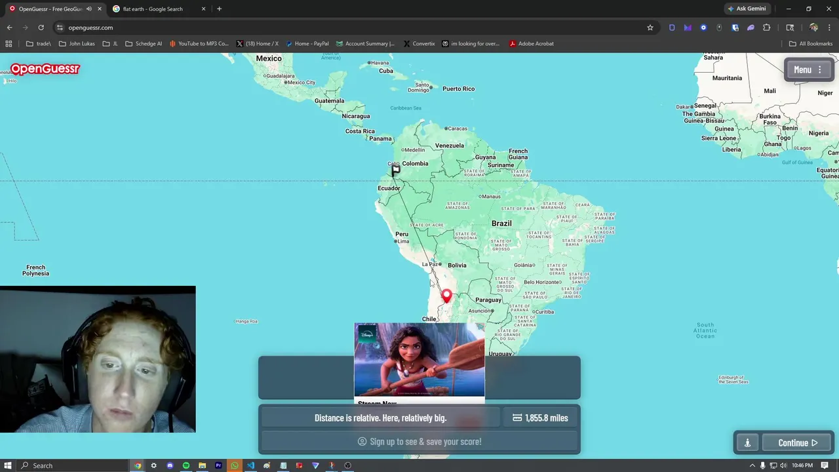Open Discord from the taskbar
Viewport: 839px width, 472px height.
(170, 465)
